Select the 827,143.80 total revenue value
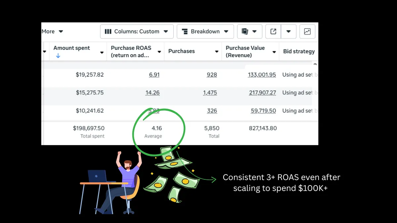The height and width of the screenshot is (223, 397). 263,128
